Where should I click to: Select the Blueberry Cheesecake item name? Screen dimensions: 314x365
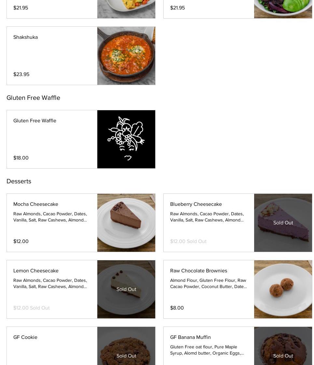click(x=196, y=204)
